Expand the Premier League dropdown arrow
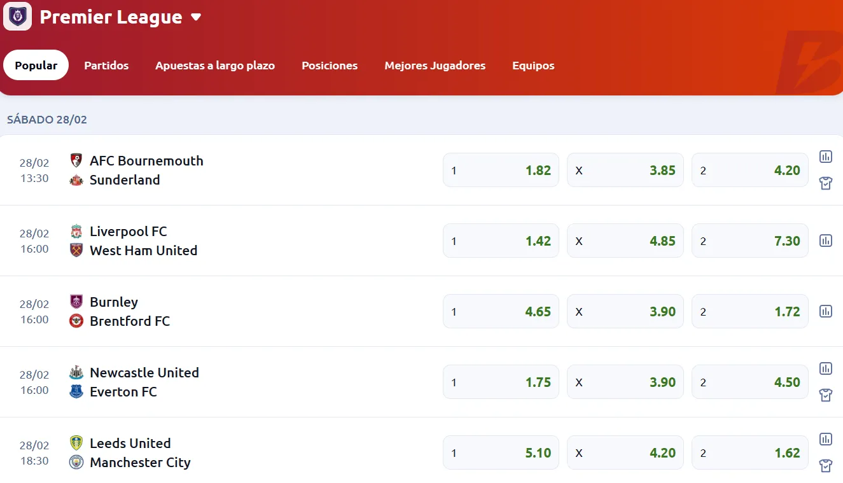Image resolution: width=843 pixels, height=483 pixels. (x=196, y=17)
